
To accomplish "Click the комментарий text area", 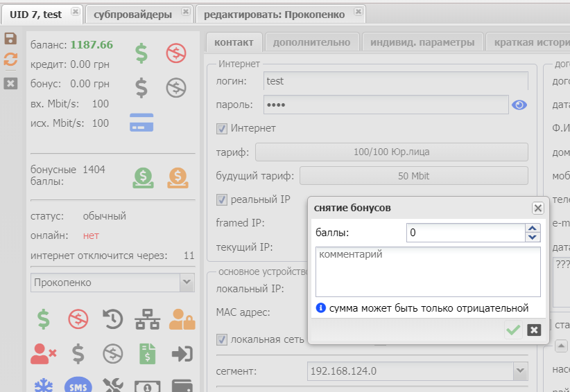I will point(428,272).
